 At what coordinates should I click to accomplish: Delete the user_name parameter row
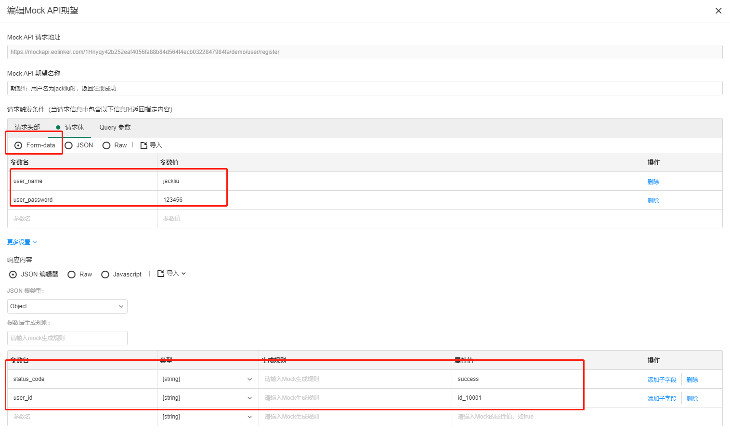(x=653, y=182)
